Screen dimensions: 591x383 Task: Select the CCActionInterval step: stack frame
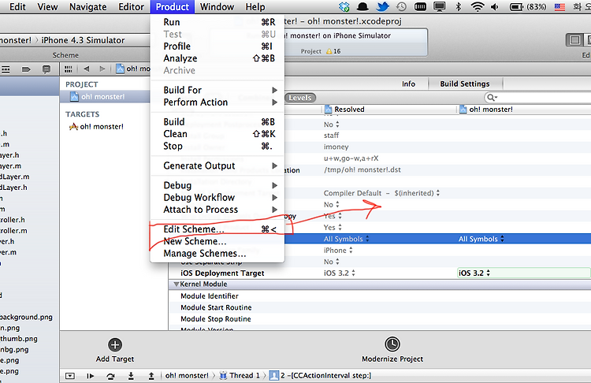click(321, 375)
